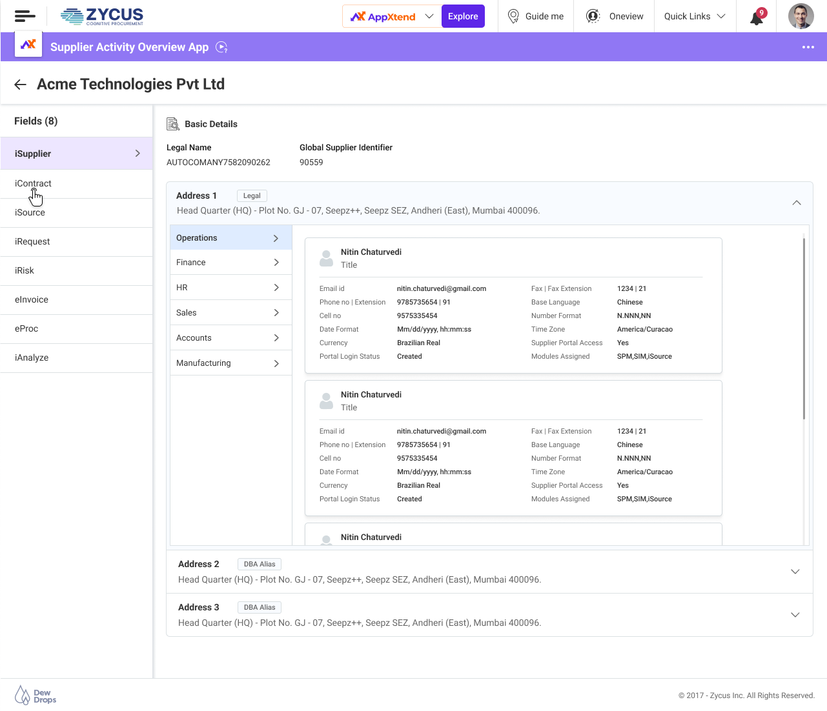Viewport: 827px width, 711px height.
Task: Open the three-dot more options menu
Action: click(x=808, y=47)
